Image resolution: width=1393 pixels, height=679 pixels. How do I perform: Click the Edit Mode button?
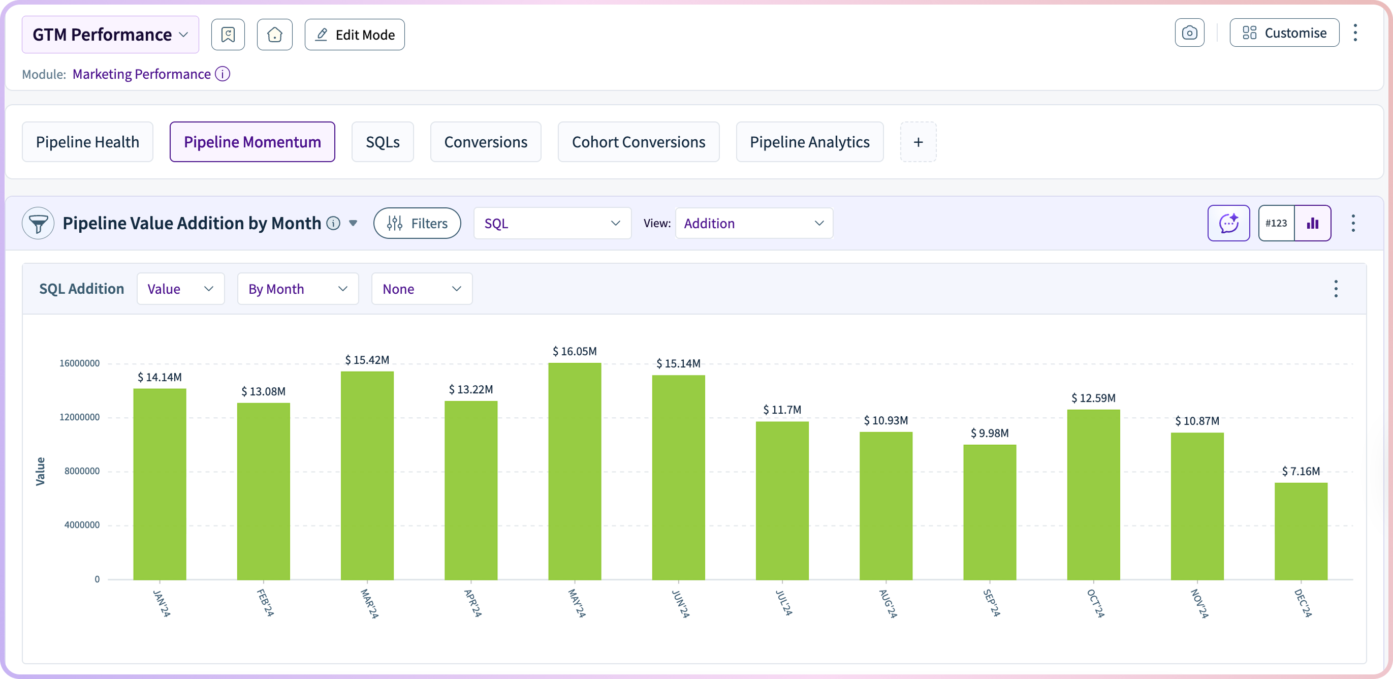pos(355,35)
